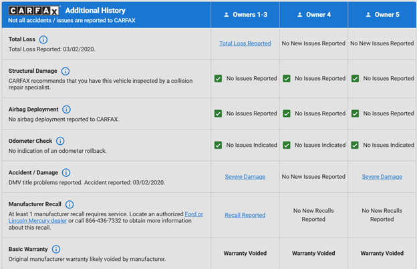Screen dimensions: 417x269
Task: Click Airbag Deployment checkmark for Owner 5
Action: [x=355, y=113]
